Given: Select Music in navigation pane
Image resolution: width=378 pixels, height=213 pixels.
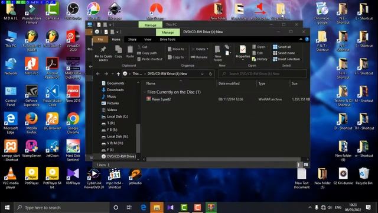Looking at the screenshot, I should tap(109, 96).
